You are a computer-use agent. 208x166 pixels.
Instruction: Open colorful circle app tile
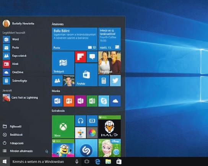(x=92, y=133)
